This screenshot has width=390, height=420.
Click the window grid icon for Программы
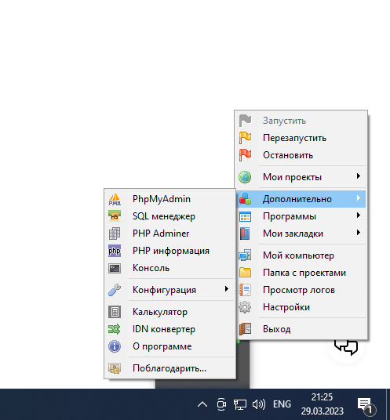click(245, 216)
